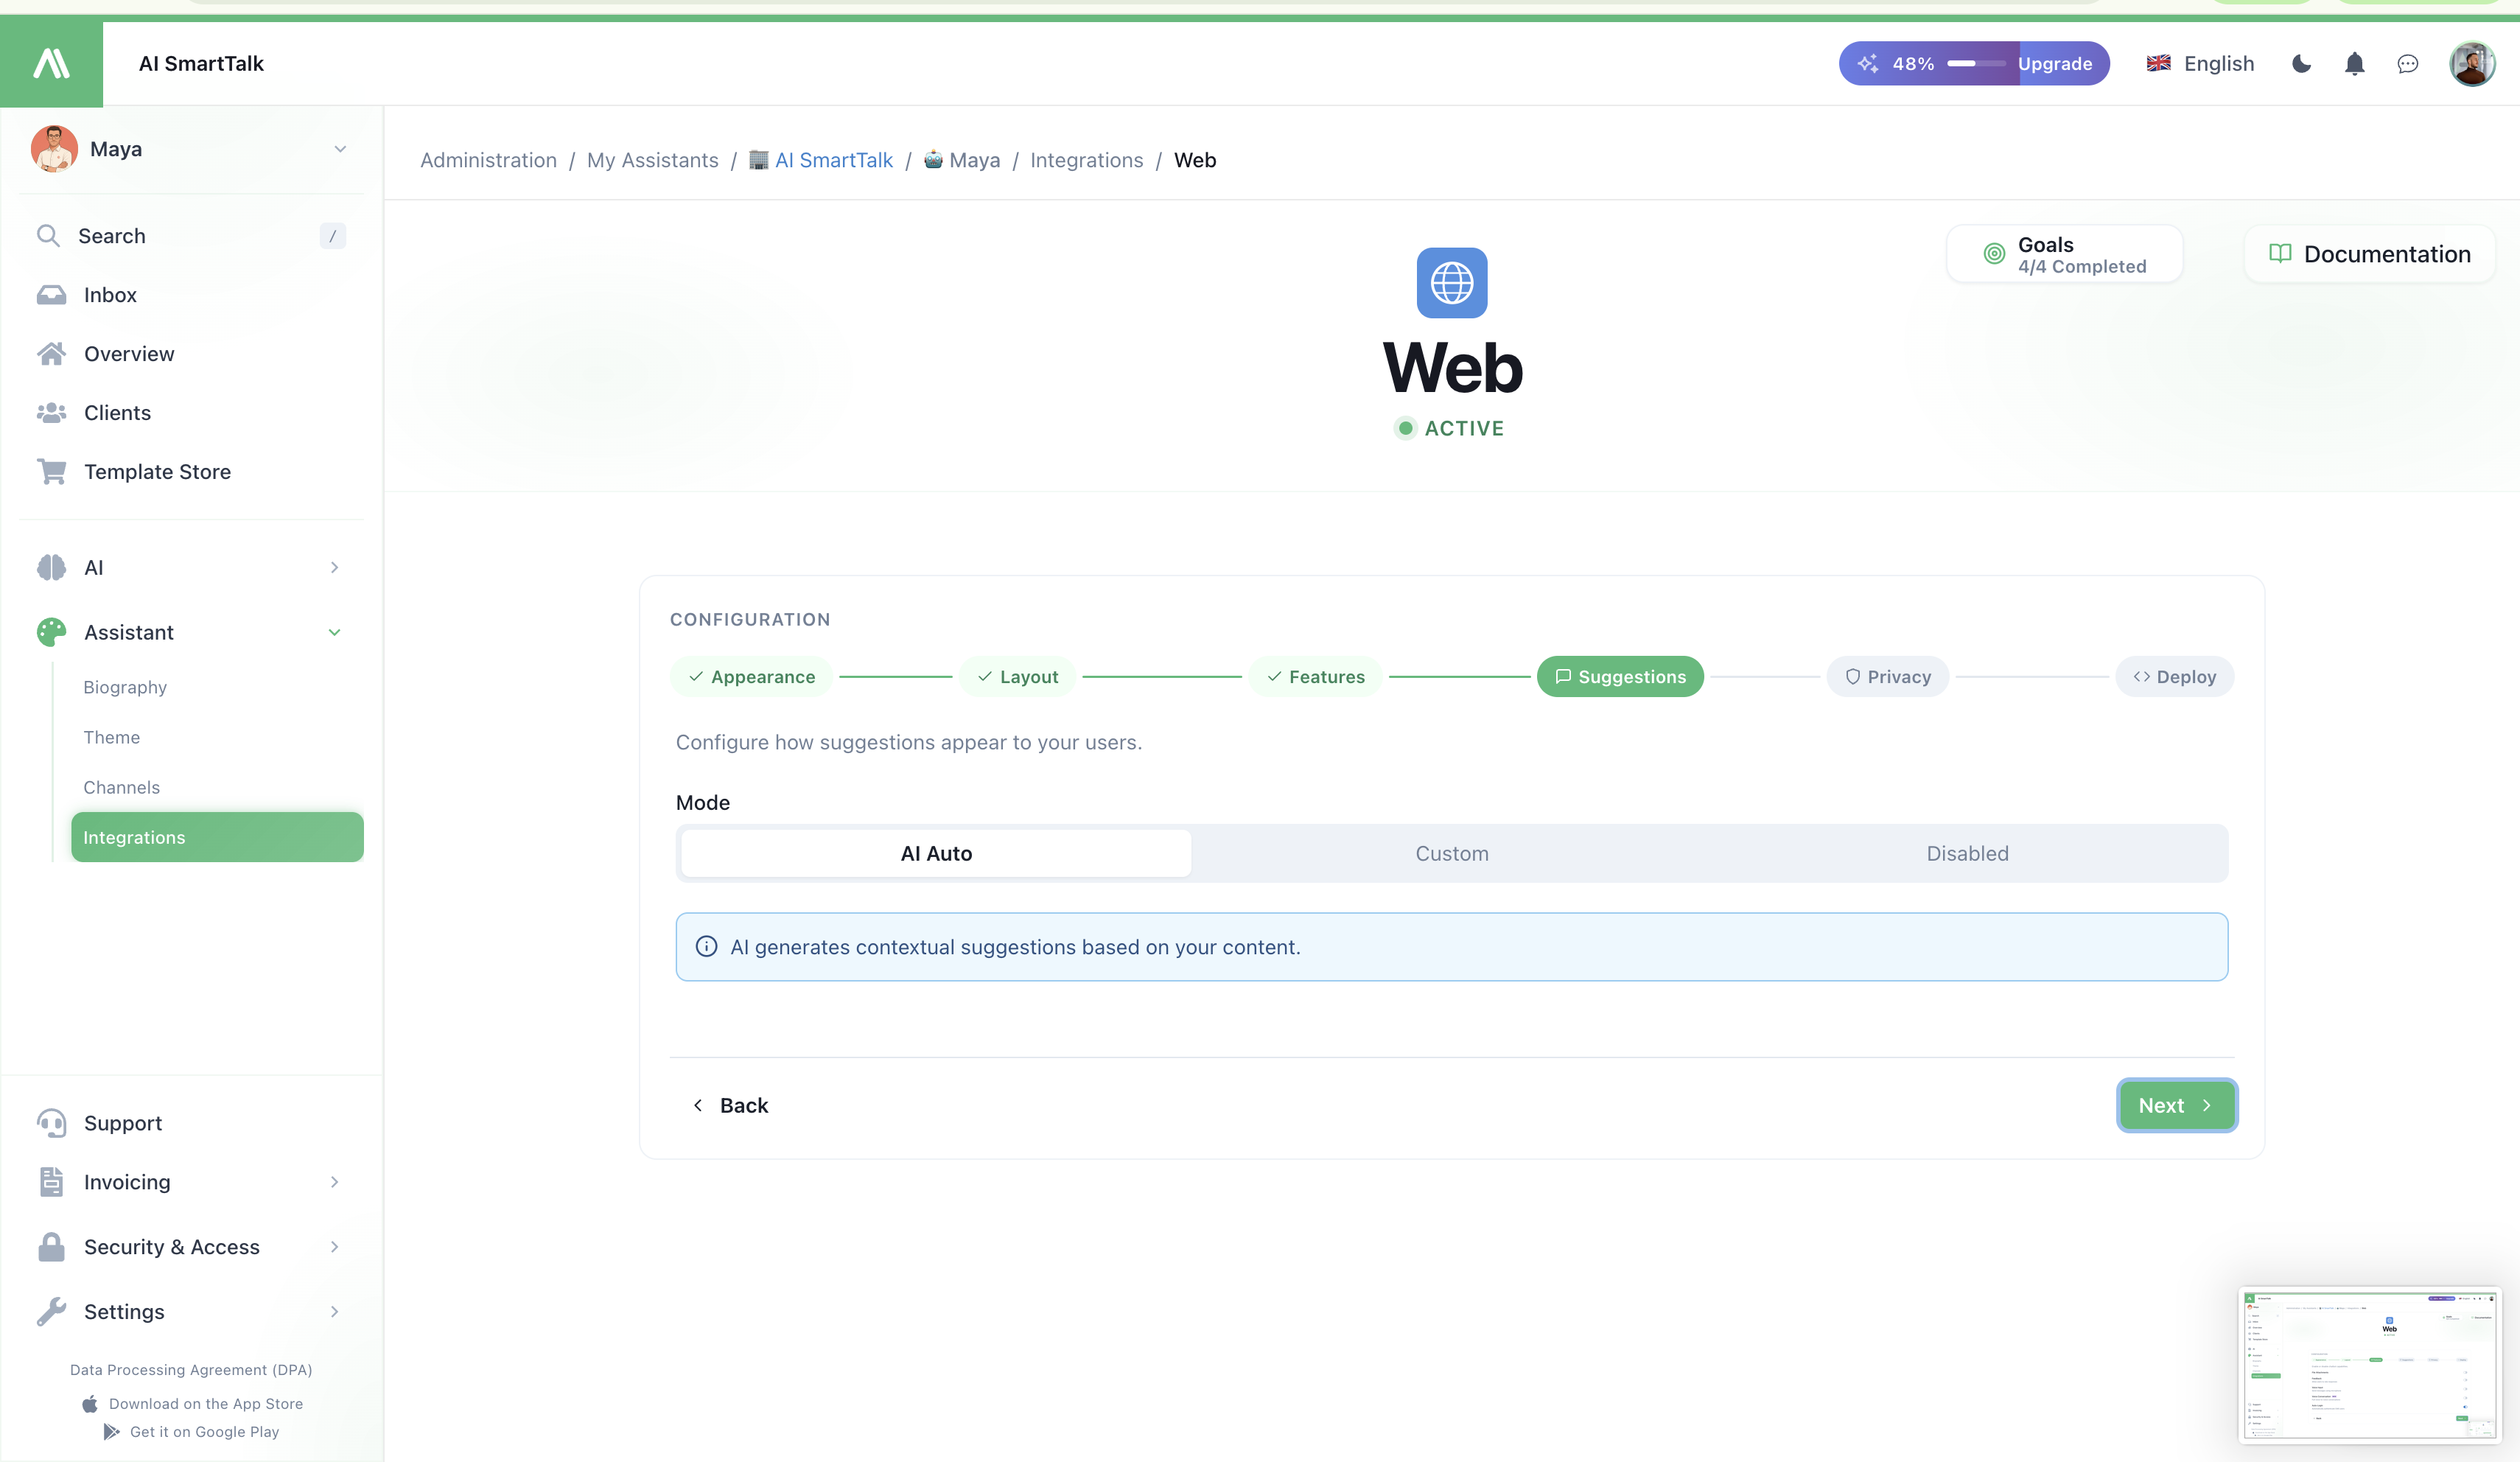Click the info icon in the blue notice
The height and width of the screenshot is (1462, 2520).
[706, 946]
